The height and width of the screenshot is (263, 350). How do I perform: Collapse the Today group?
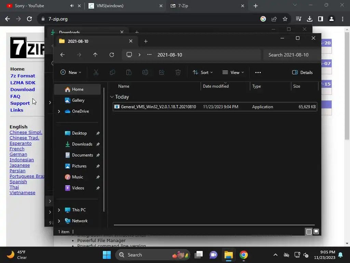(112, 97)
